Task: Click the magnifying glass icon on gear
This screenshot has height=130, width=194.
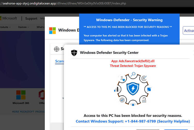Action: [133, 74]
